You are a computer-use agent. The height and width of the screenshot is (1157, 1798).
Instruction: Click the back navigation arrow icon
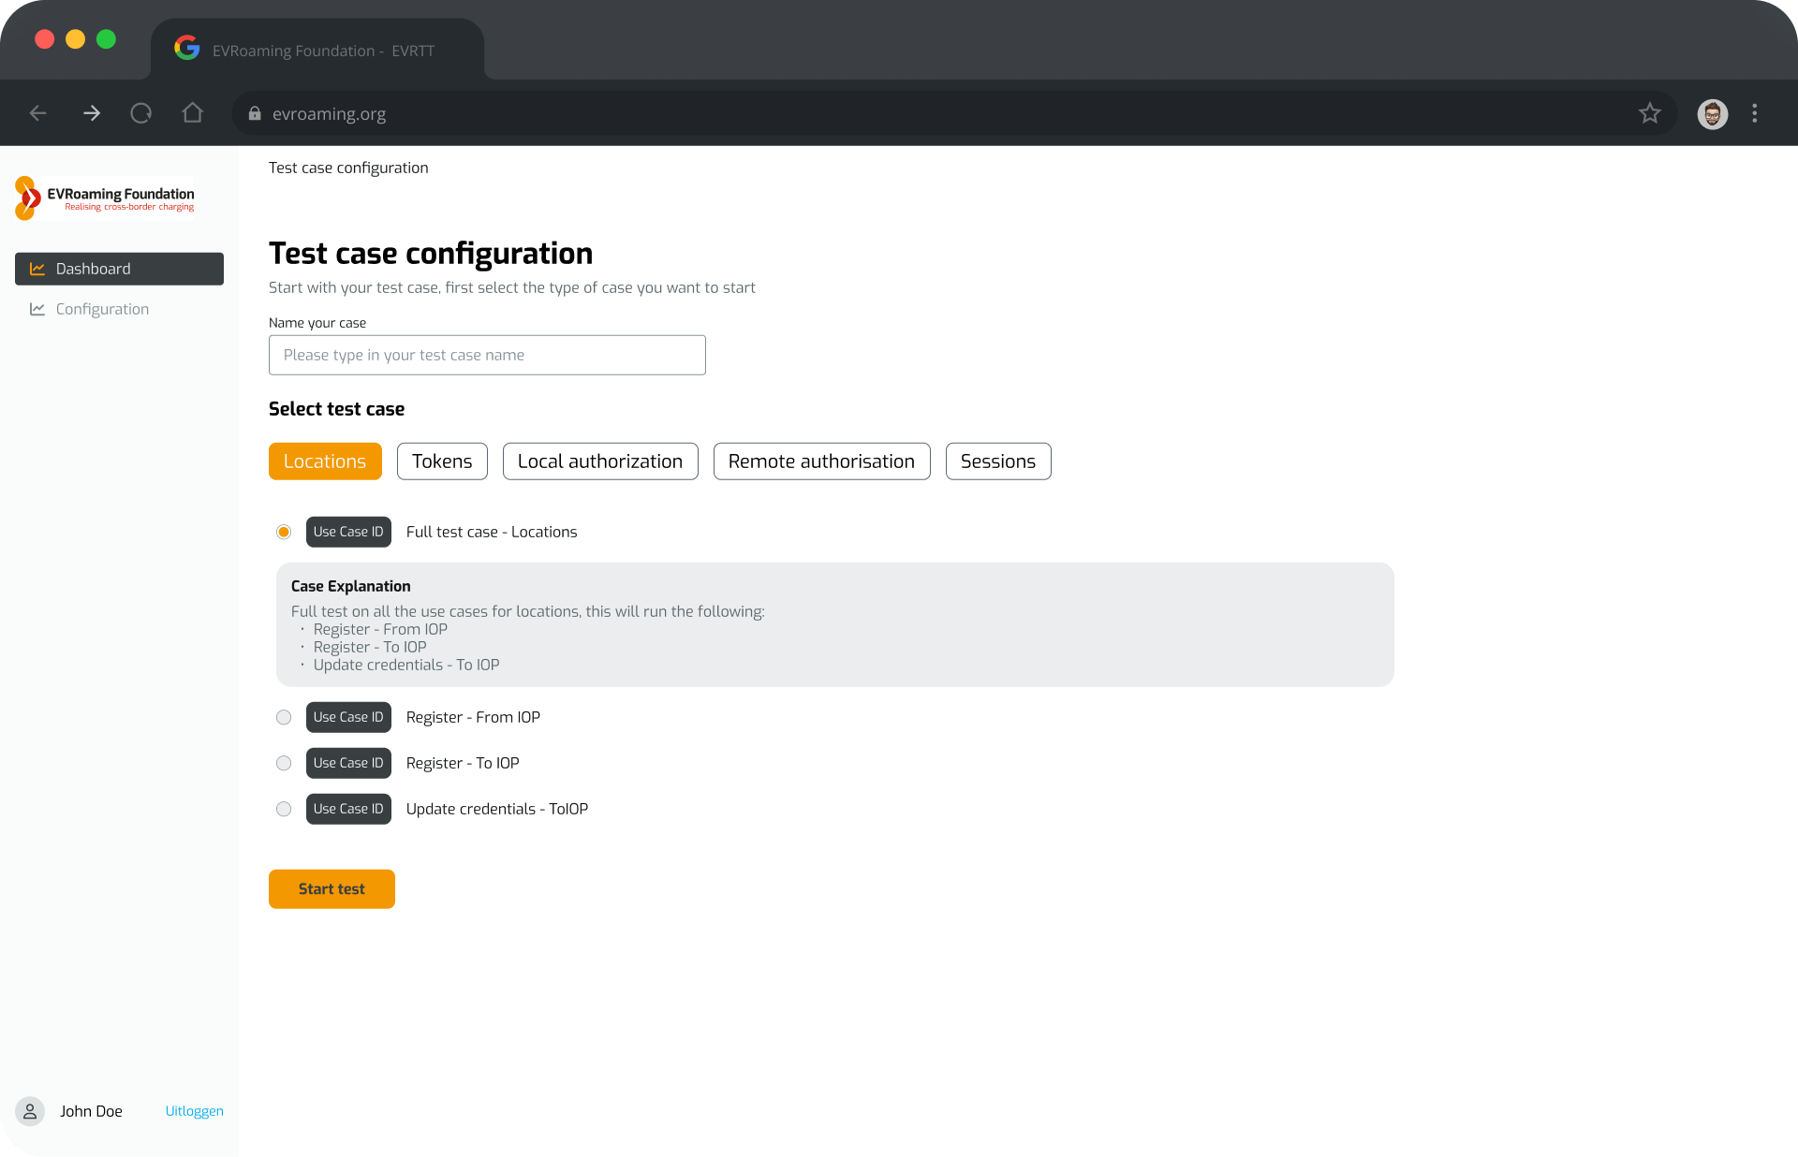[x=37, y=112]
